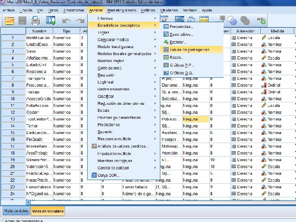The image size is (296, 222).
Task: Open the Utilidades menu
Action: click(x=169, y=10)
